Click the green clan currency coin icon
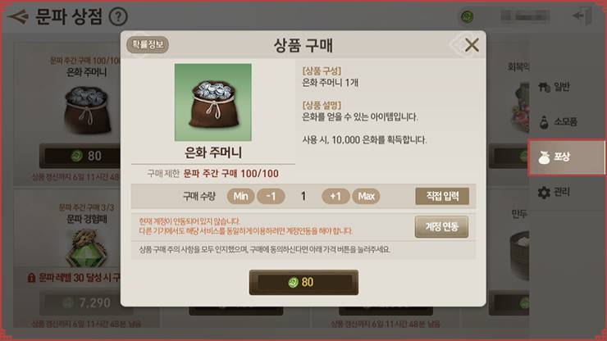 [468, 16]
